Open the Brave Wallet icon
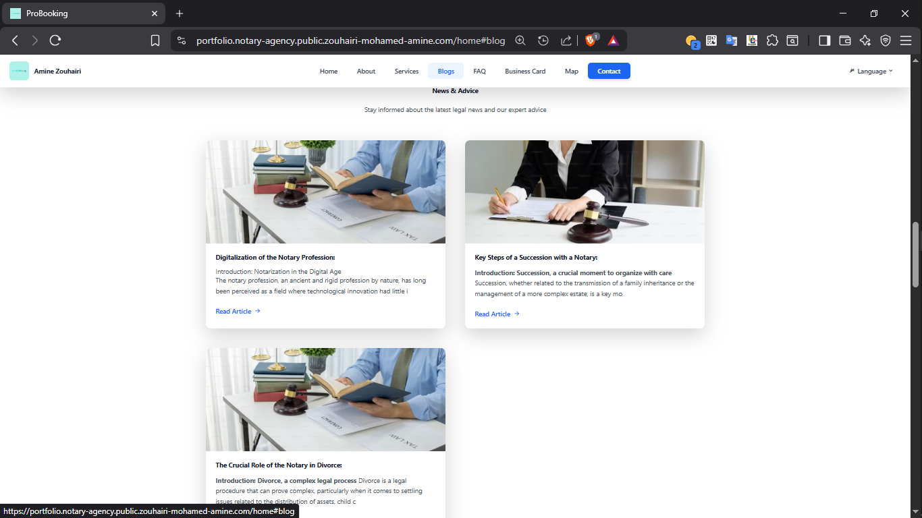Viewport: 922px width, 518px height. (844, 40)
